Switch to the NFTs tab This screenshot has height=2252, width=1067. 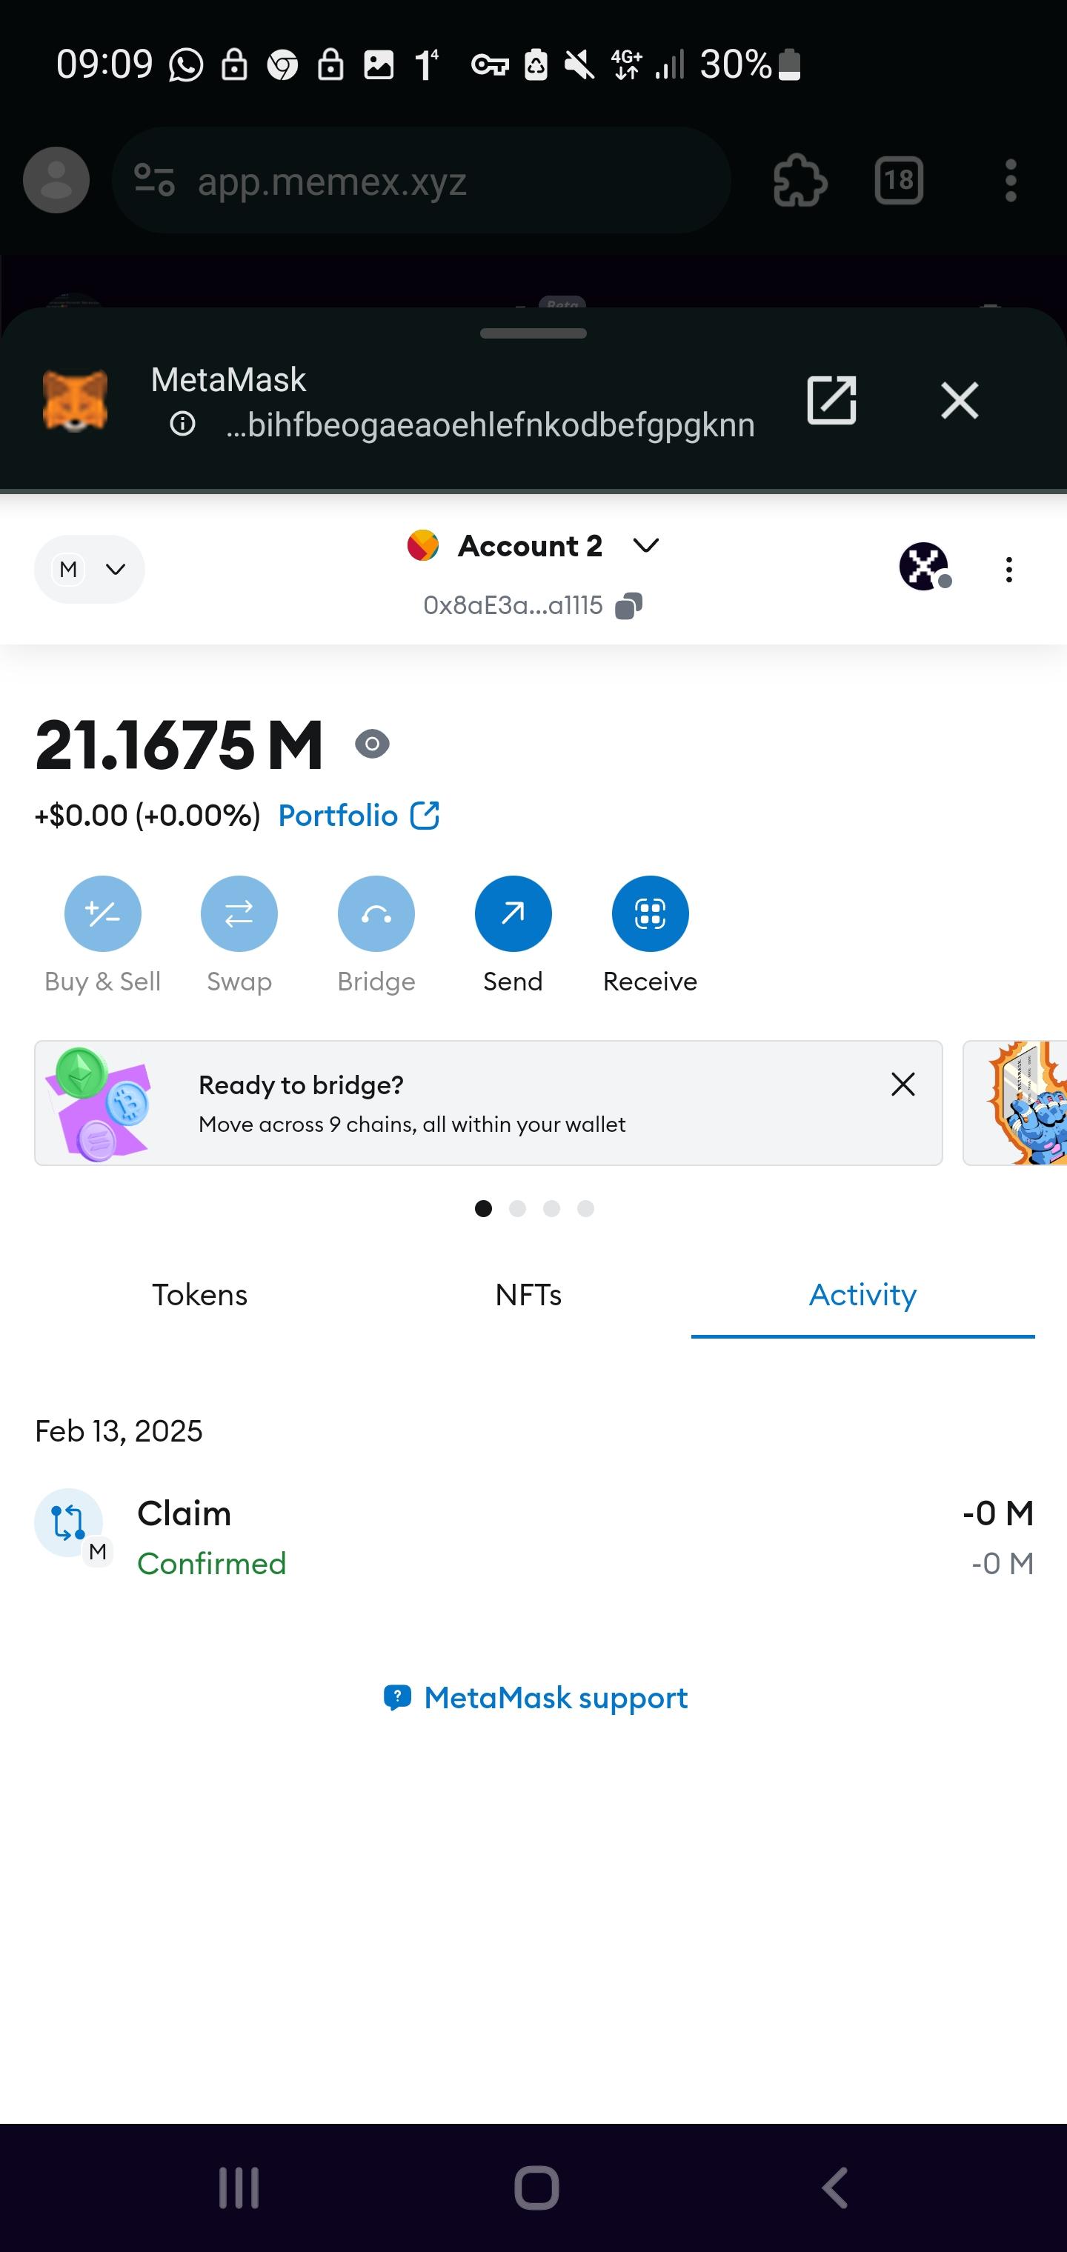(x=528, y=1295)
